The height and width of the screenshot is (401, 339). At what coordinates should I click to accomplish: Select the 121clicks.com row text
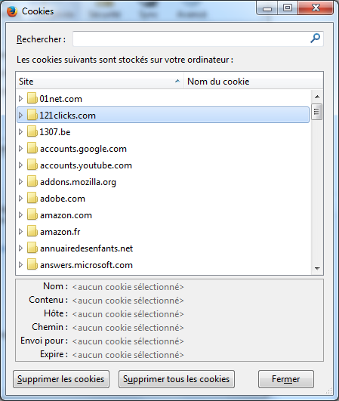coord(67,116)
